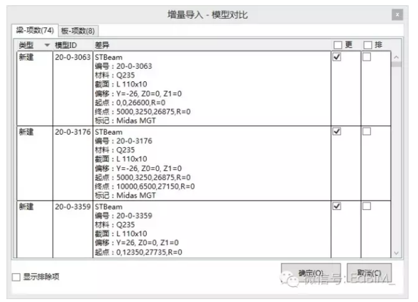Click text 终点：5000,3250,26875,R=0

(x=142, y=112)
